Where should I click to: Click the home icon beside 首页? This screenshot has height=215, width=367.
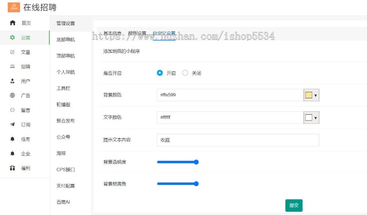click(13, 23)
